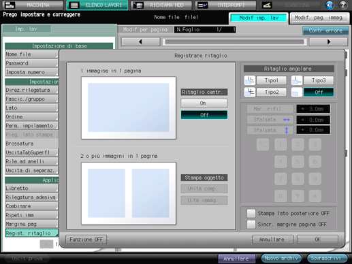Go to next sheet with right arrow
Screen dimensions: 352x264
(328, 42)
